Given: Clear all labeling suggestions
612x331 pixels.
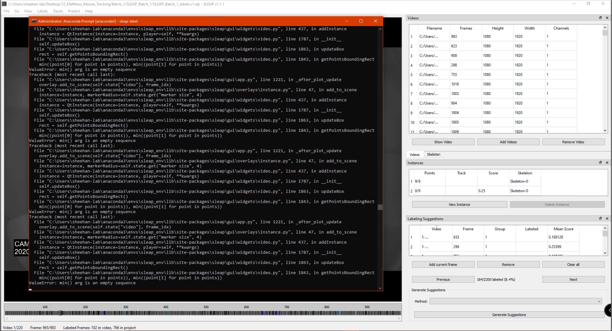Looking at the screenshot, I should point(573,264).
